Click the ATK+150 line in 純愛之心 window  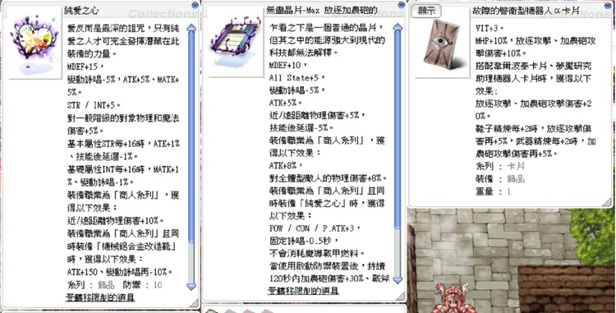coord(120,272)
